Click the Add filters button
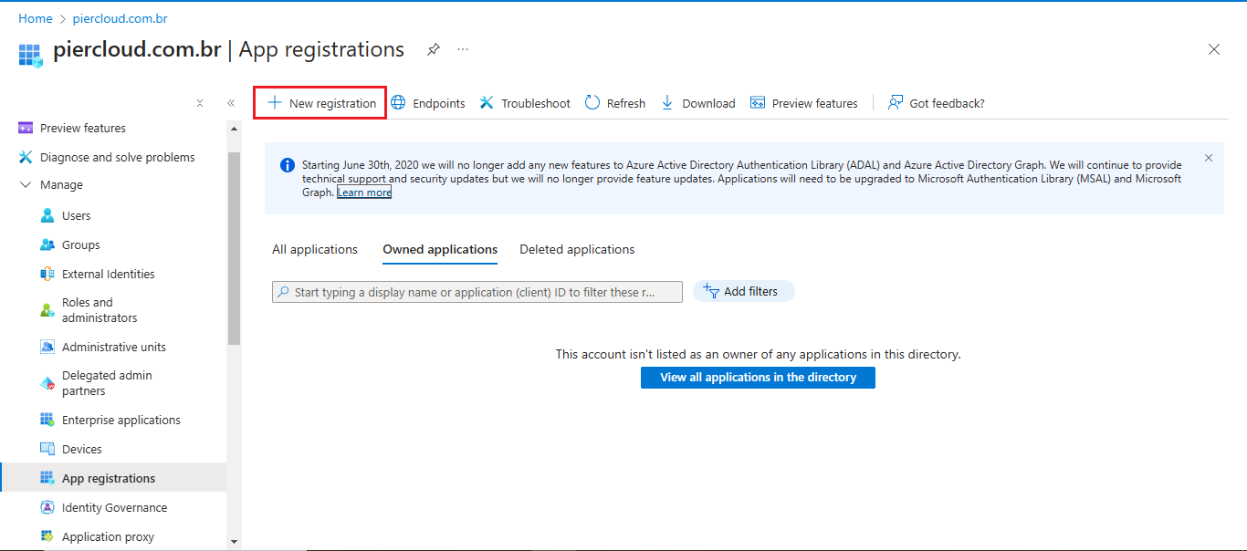The image size is (1247, 551). click(x=744, y=291)
